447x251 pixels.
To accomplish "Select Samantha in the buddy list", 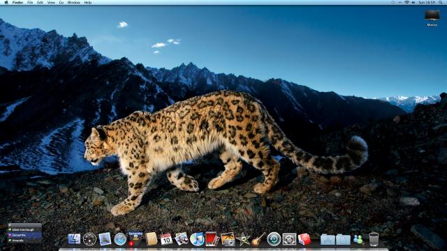I will tap(25, 235).
